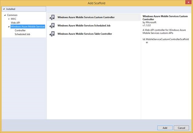Click the Installed header label
Screen dimensions: 193x133
coord(11,9)
